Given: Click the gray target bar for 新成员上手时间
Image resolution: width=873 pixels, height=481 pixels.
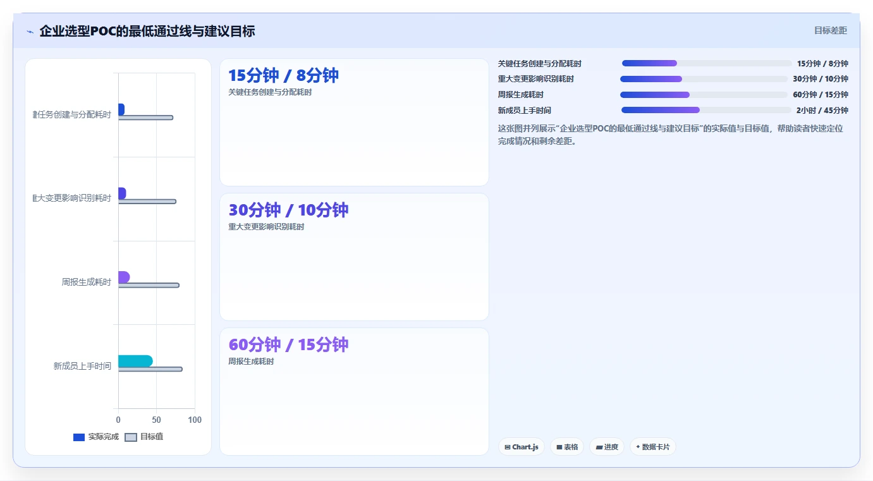Looking at the screenshot, I should click(x=150, y=369).
